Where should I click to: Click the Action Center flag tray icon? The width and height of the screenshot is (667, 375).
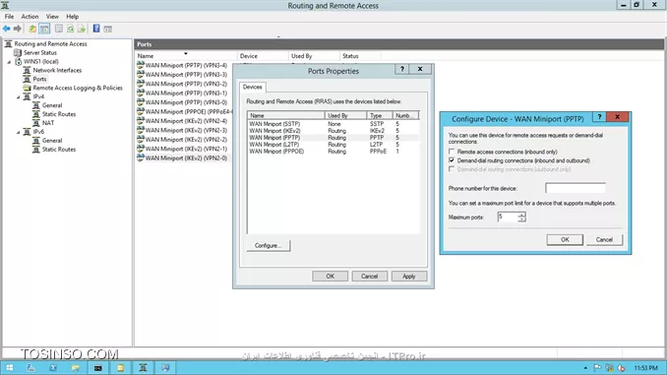tap(598, 368)
